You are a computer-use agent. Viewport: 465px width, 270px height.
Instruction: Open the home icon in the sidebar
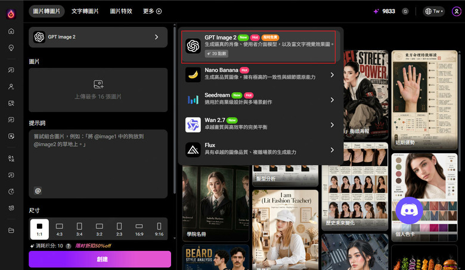[11, 31]
